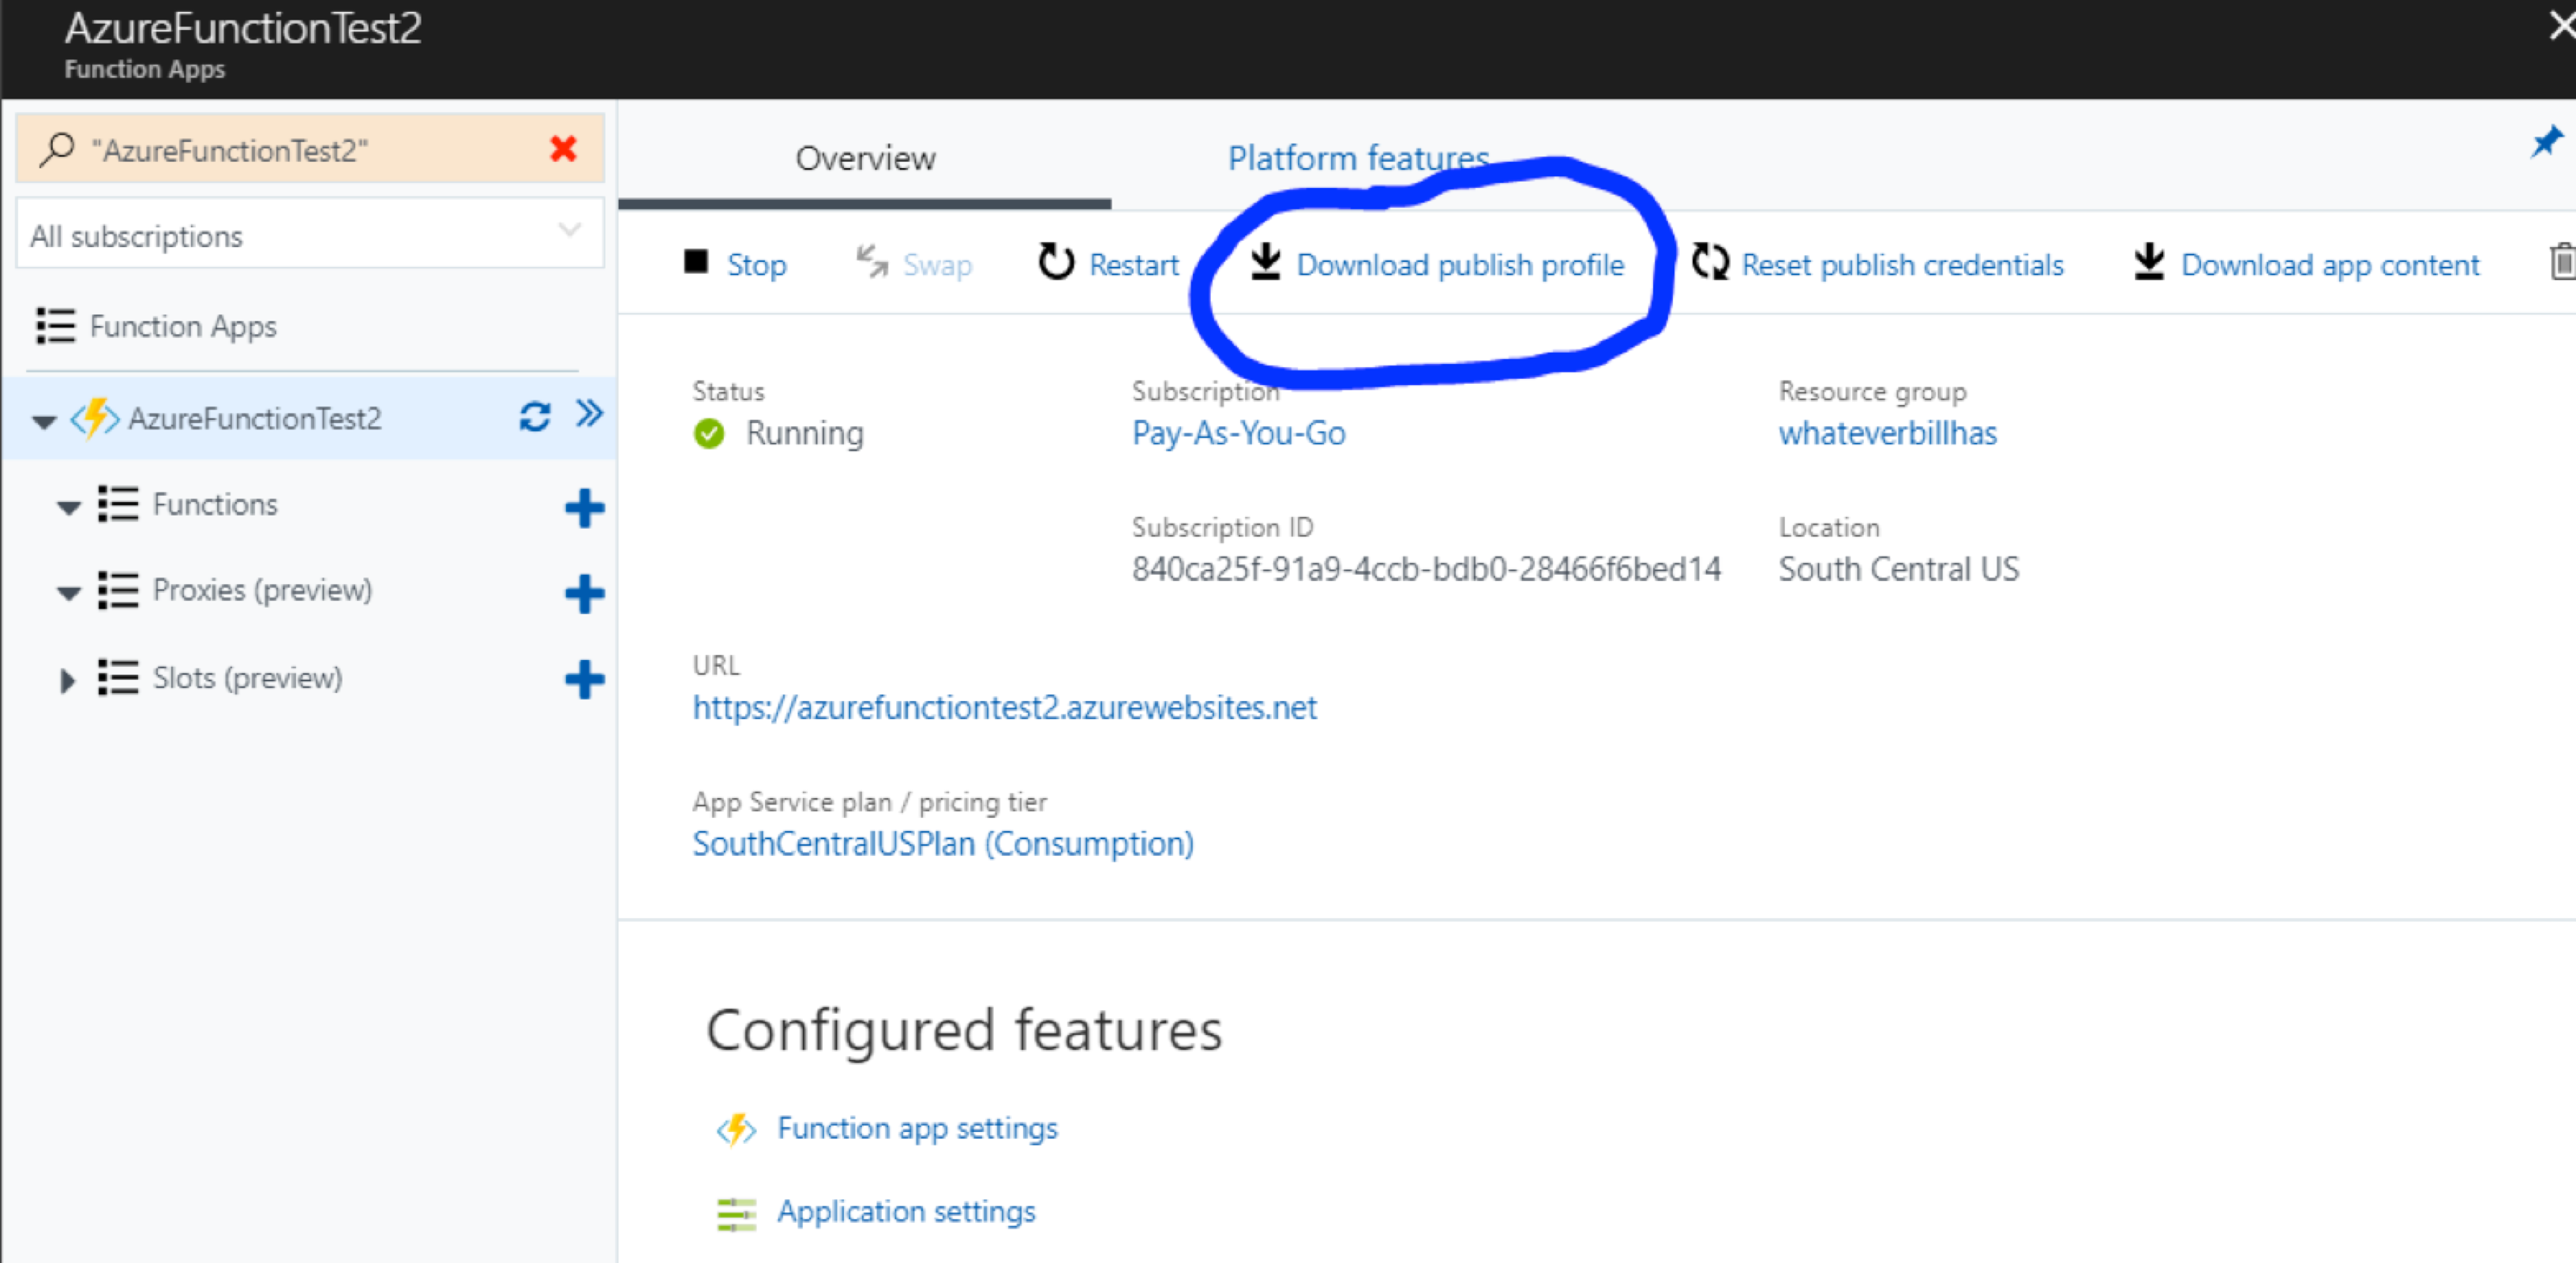Open SouthCentralUSPlan (Consumption) link

(x=943, y=843)
